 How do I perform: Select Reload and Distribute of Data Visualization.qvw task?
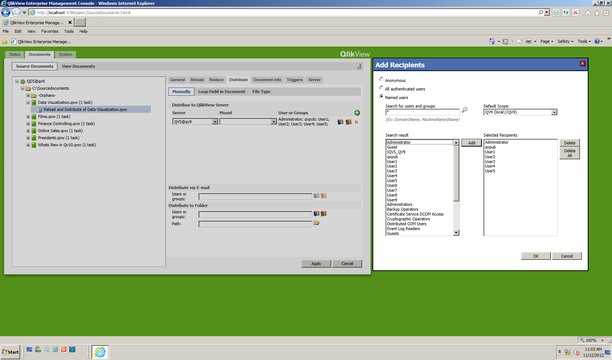pos(91,109)
